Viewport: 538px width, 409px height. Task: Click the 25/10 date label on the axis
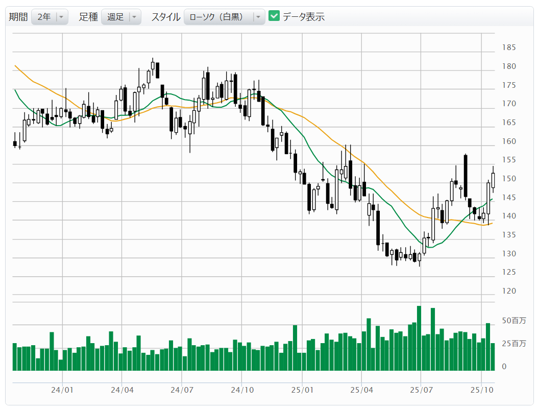(x=481, y=390)
